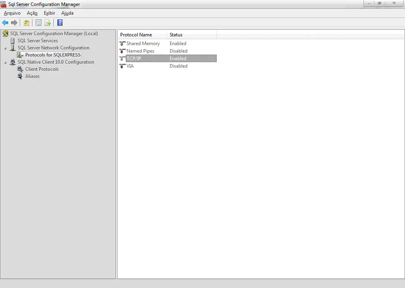Select the Shared Memory protocol row

point(168,44)
